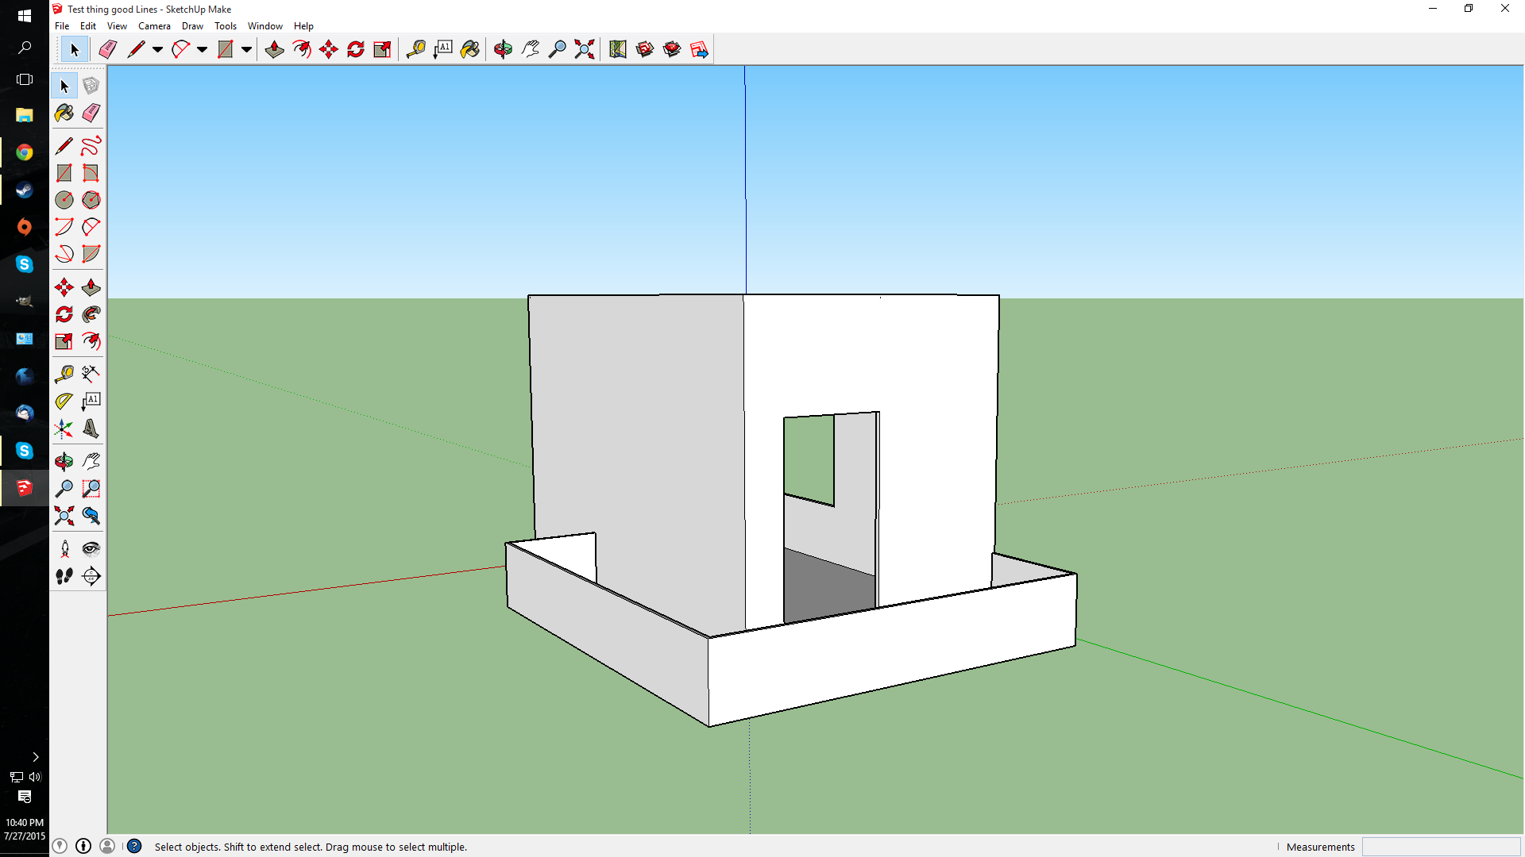1525x857 pixels.
Task: Select the Freehand drawing tool
Action: coord(91,145)
